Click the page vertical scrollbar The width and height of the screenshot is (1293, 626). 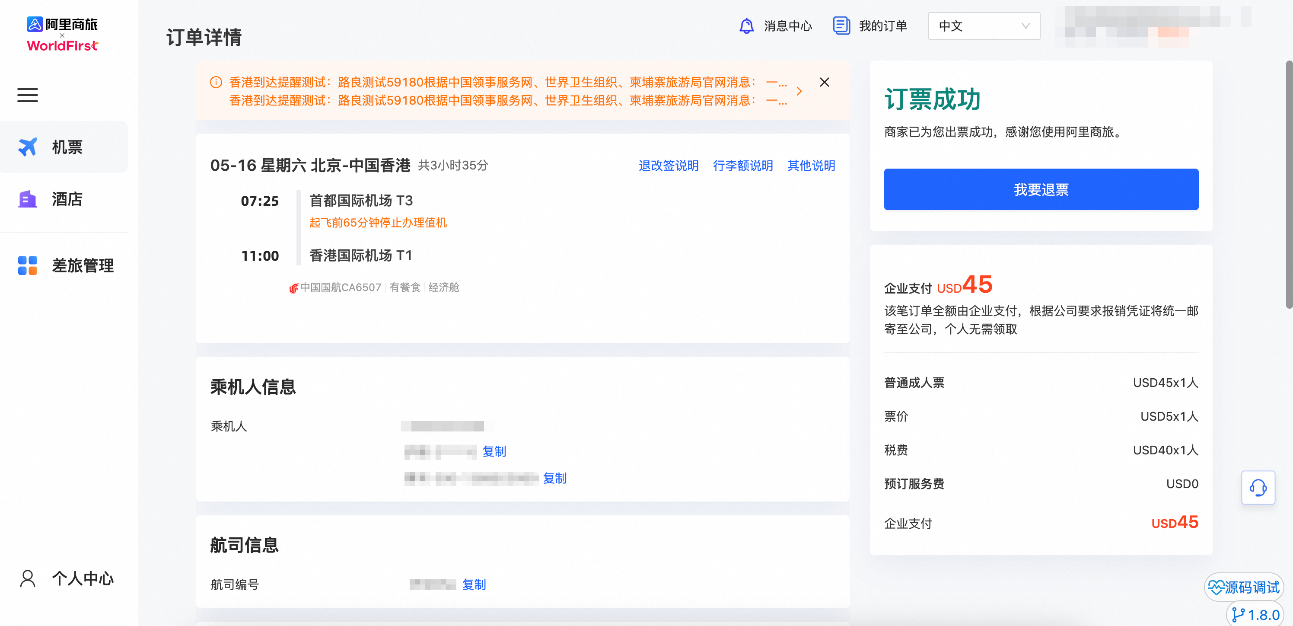click(1289, 184)
